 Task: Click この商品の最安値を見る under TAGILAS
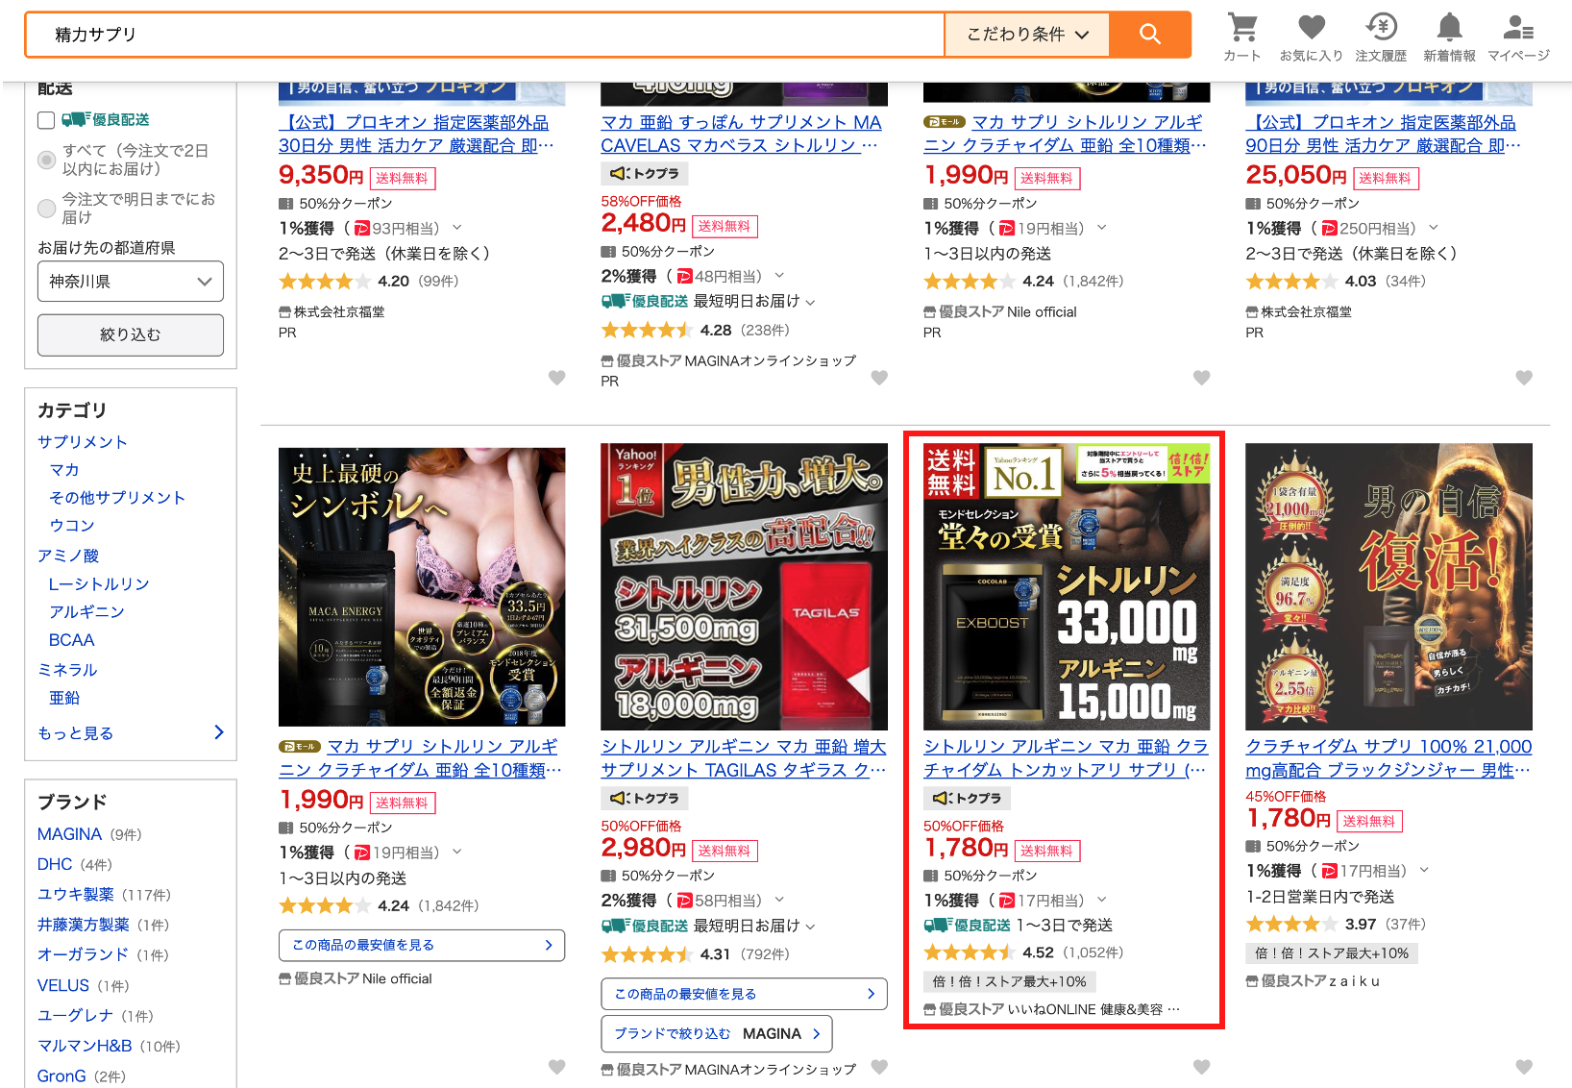744,994
